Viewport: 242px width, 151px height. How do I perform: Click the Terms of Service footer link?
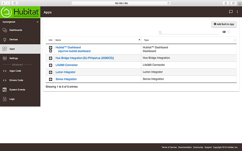point(169,147)
